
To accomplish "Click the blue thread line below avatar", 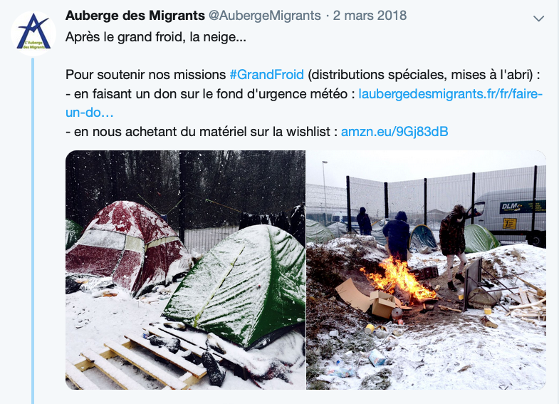I will click(33, 231).
